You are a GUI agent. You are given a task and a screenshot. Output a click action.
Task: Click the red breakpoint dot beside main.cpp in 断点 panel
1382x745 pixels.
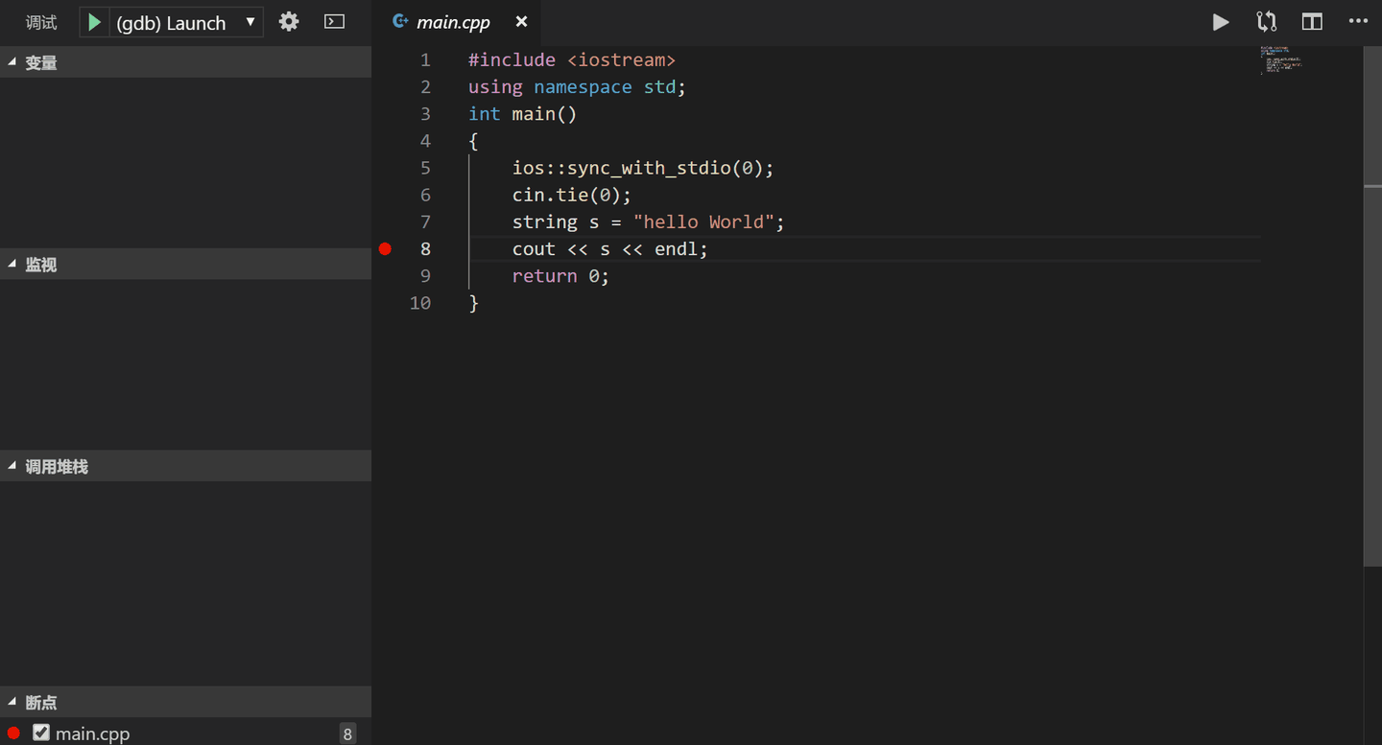click(x=12, y=733)
